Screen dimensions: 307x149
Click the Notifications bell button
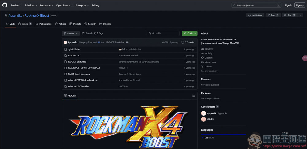pyautogui.click(x=255, y=15)
